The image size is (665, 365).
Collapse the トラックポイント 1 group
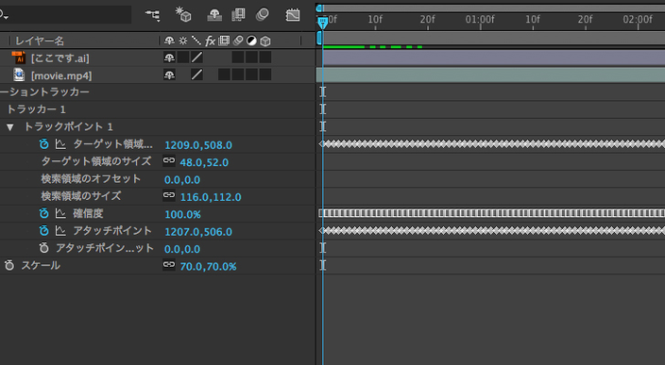(10, 126)
